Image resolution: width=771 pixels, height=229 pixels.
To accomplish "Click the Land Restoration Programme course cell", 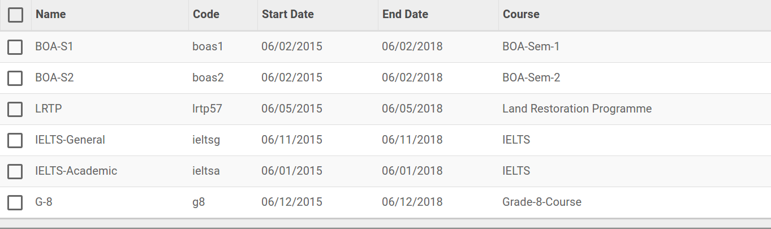I will click(577, 109).
